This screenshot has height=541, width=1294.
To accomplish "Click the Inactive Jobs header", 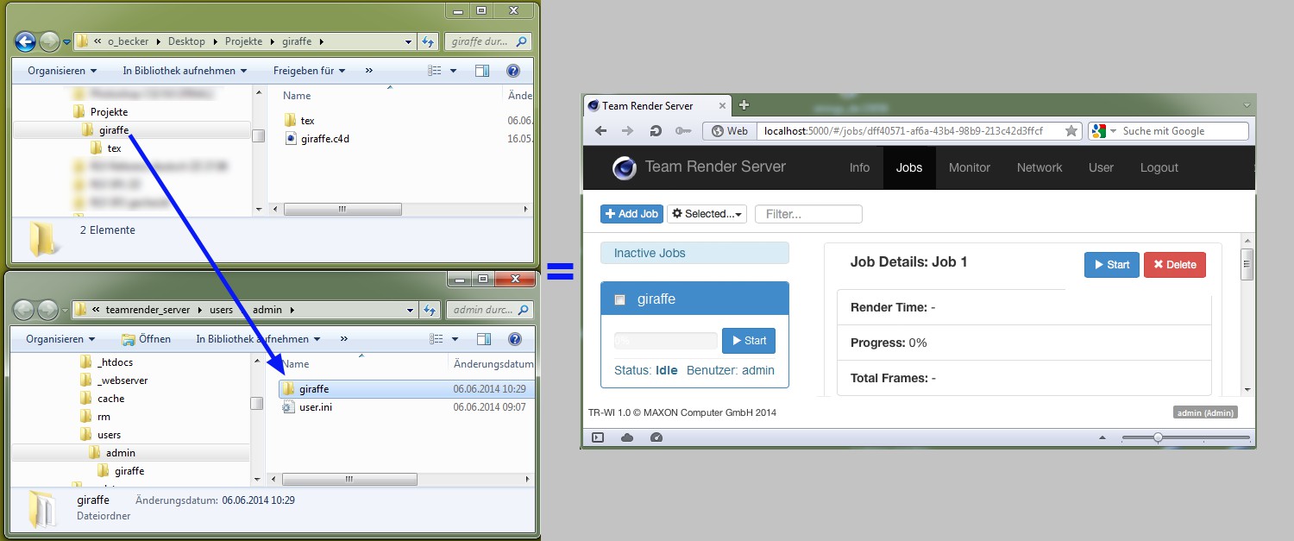I will pyautogui.click(x=694, y=253).
